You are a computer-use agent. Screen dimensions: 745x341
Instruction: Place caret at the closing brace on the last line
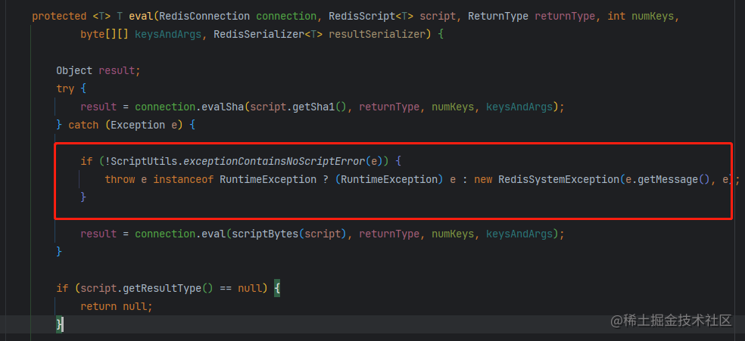click(x=59, y=324)
